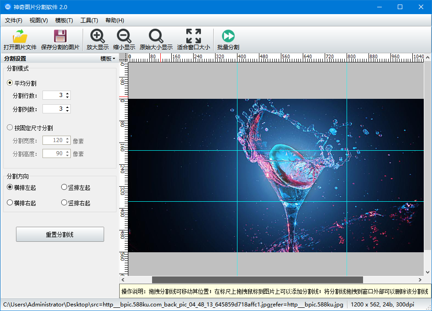The width and height of the screenshot is (432, 311).
Task: Show image at original size (原始大小显示)
Action: (156, 36)
